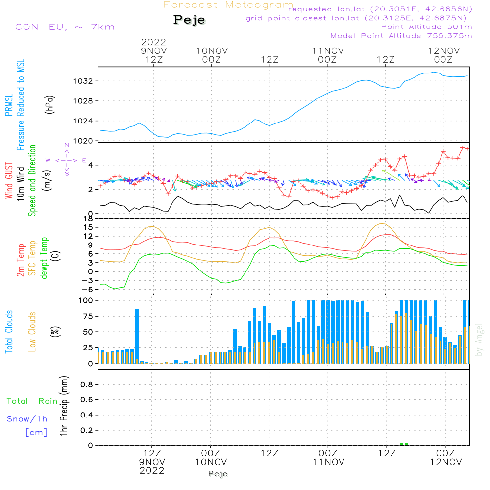The image size is (490, 490).
Task: Click the grid point closest lon,lat text
Action: tap(360, 18)
